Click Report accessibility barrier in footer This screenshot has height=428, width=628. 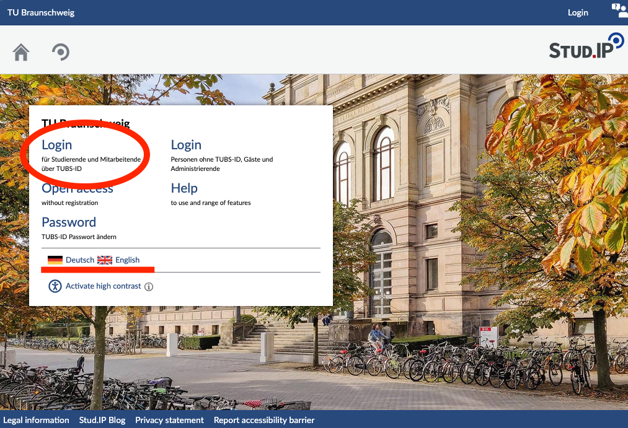pos(264,420)
